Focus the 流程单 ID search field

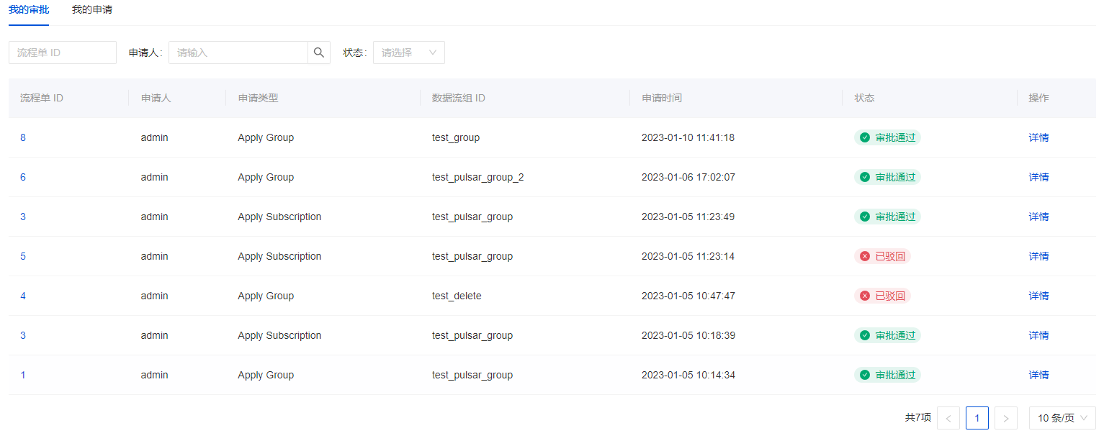(x=63, y=53)
